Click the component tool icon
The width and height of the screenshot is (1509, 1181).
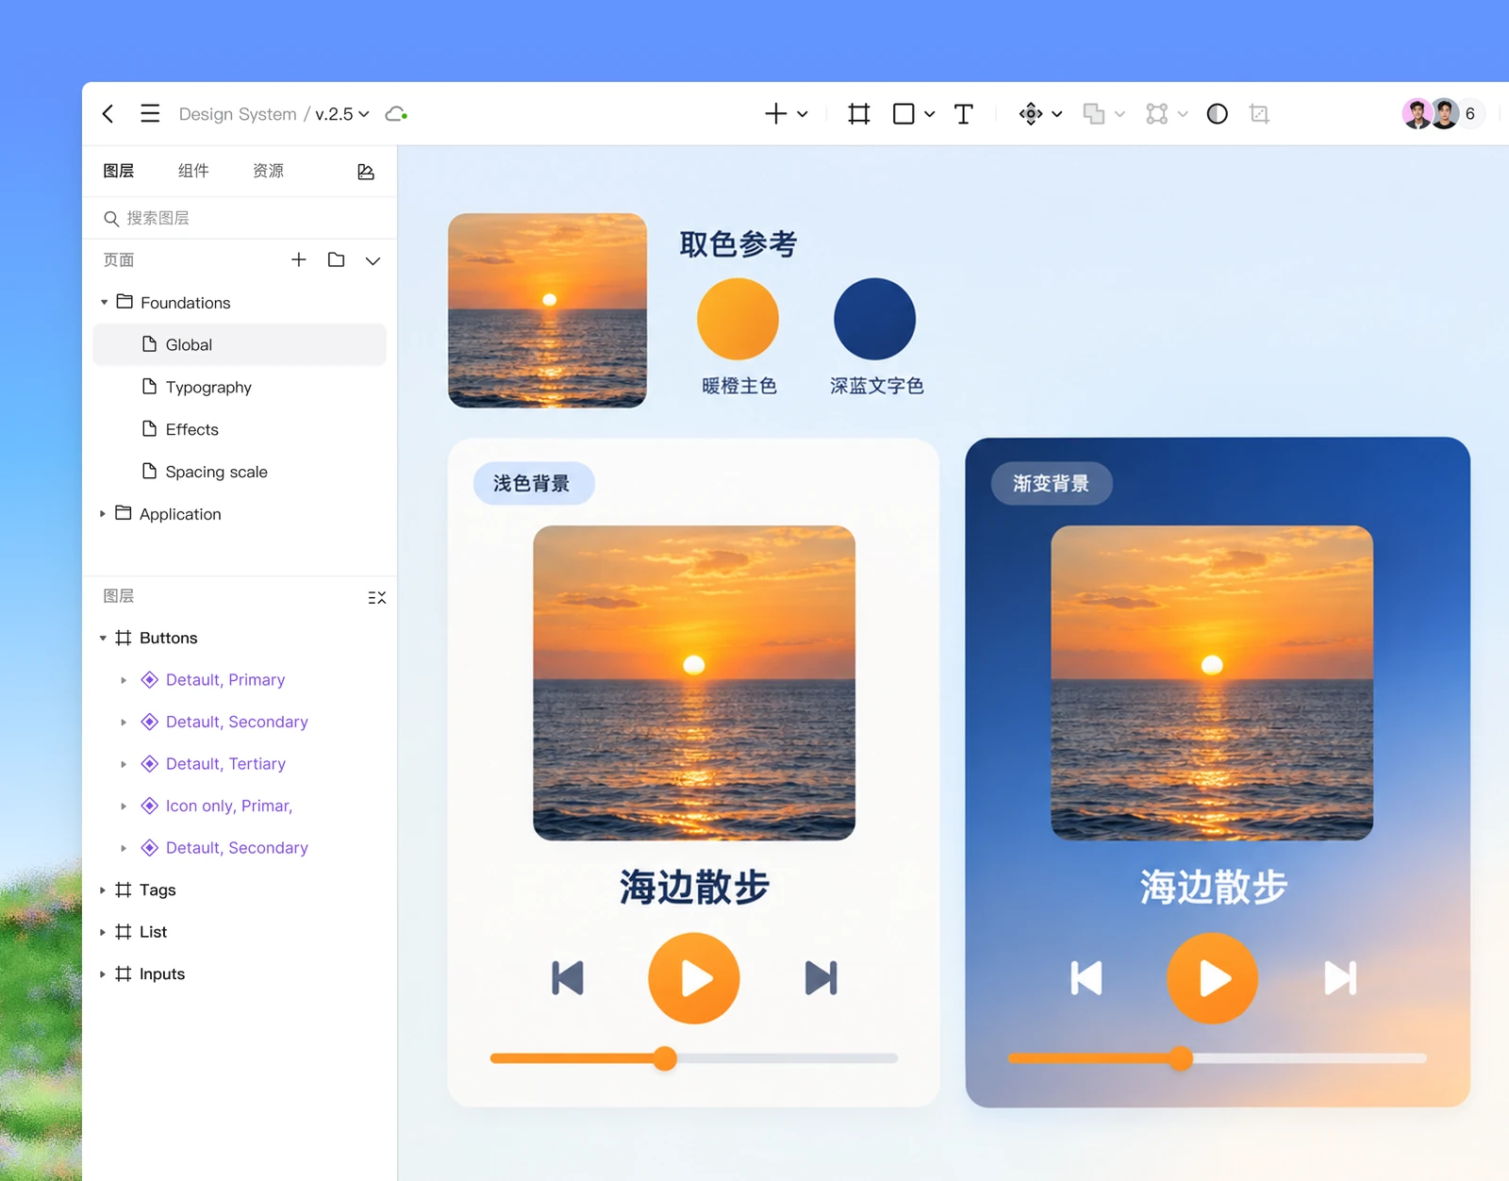[x=1031, y=114]
